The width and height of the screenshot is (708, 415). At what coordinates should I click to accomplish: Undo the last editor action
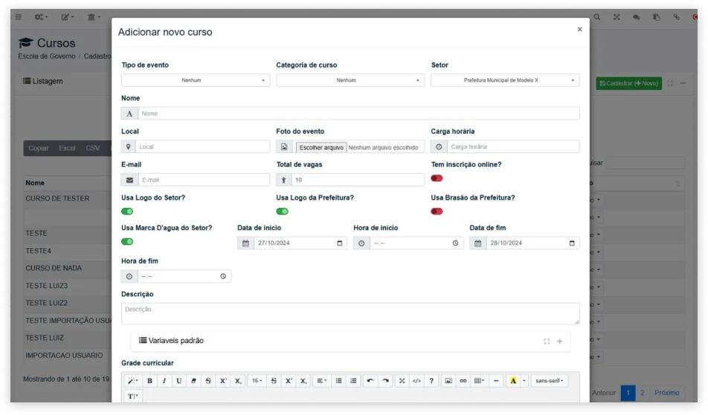pos(370,381)
